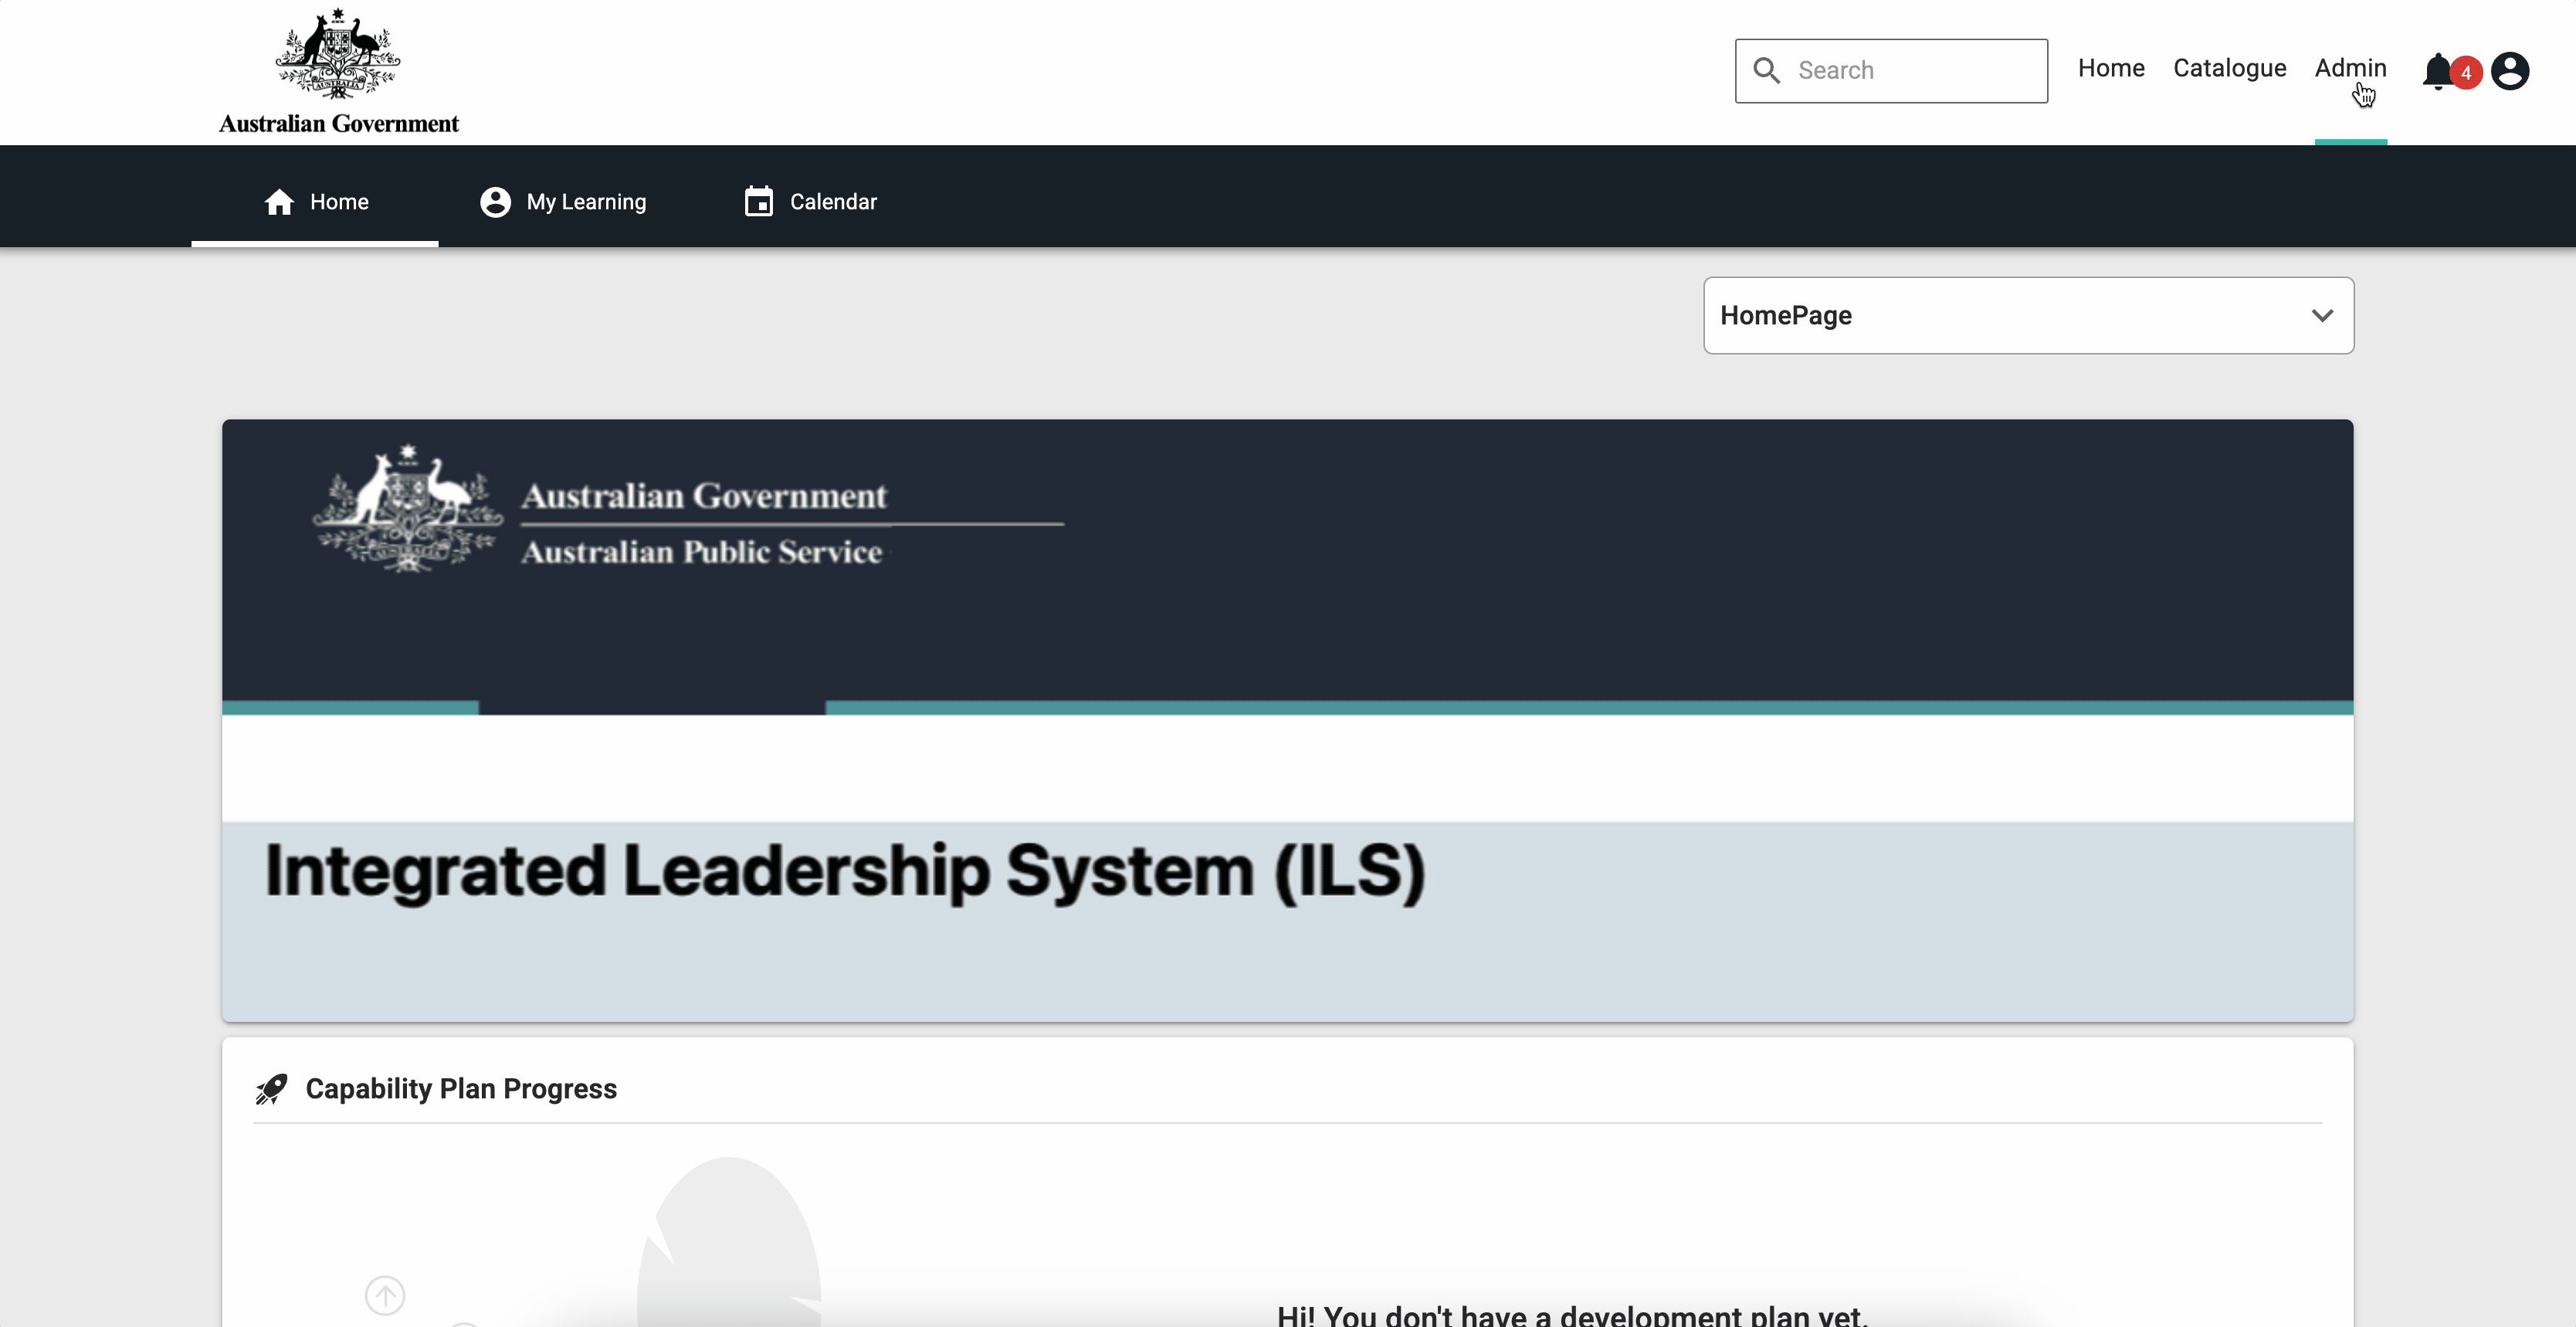Screen dimensions: 2576x1327
Task: Click the Capability Plan Progress title
Action: click(x=461, y=1089)
